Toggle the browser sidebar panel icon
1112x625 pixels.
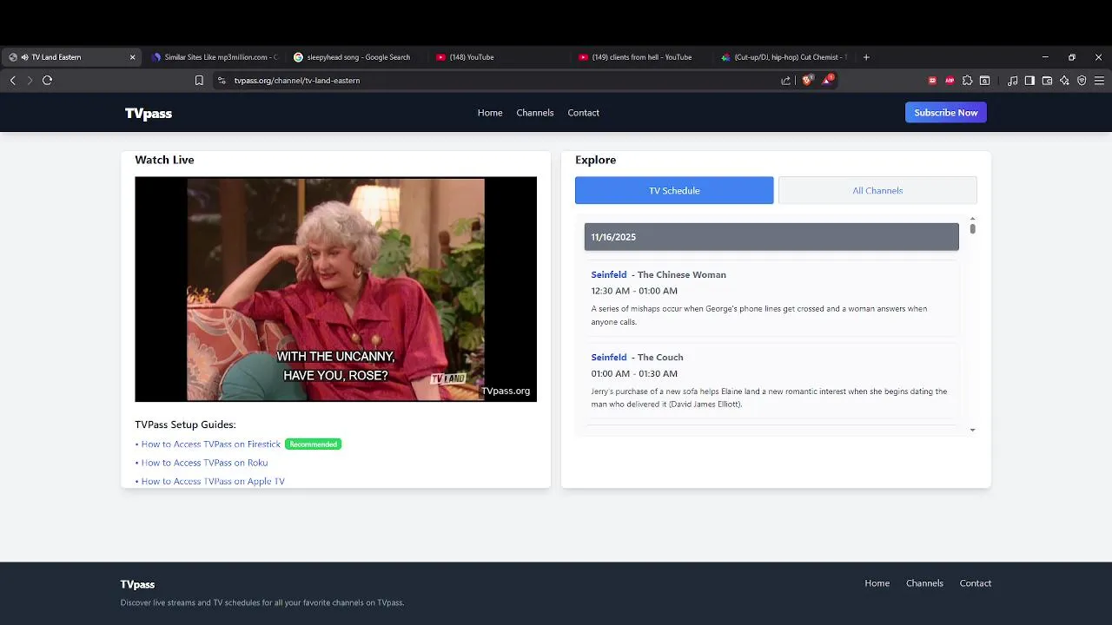click(1029, 80)
